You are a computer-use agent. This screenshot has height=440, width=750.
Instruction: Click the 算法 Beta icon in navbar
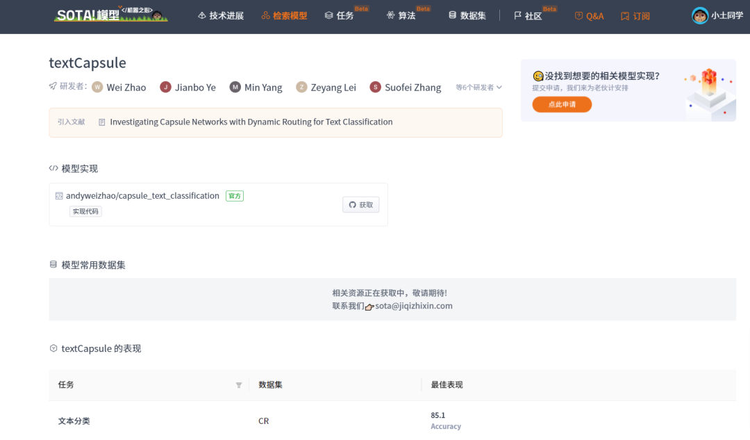[391, 15]
